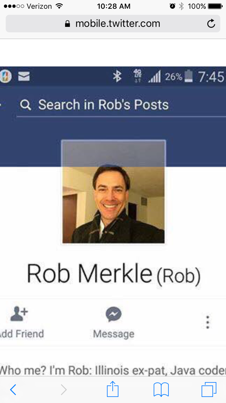Tap the grayed-out forward arrow
The height and width of the screenshot is (403, 226).
pos(64,390)
